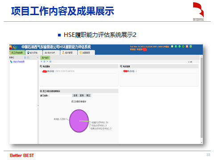214x160 pixels.
Task: Click the 选择 button
Action: [75, 96]
